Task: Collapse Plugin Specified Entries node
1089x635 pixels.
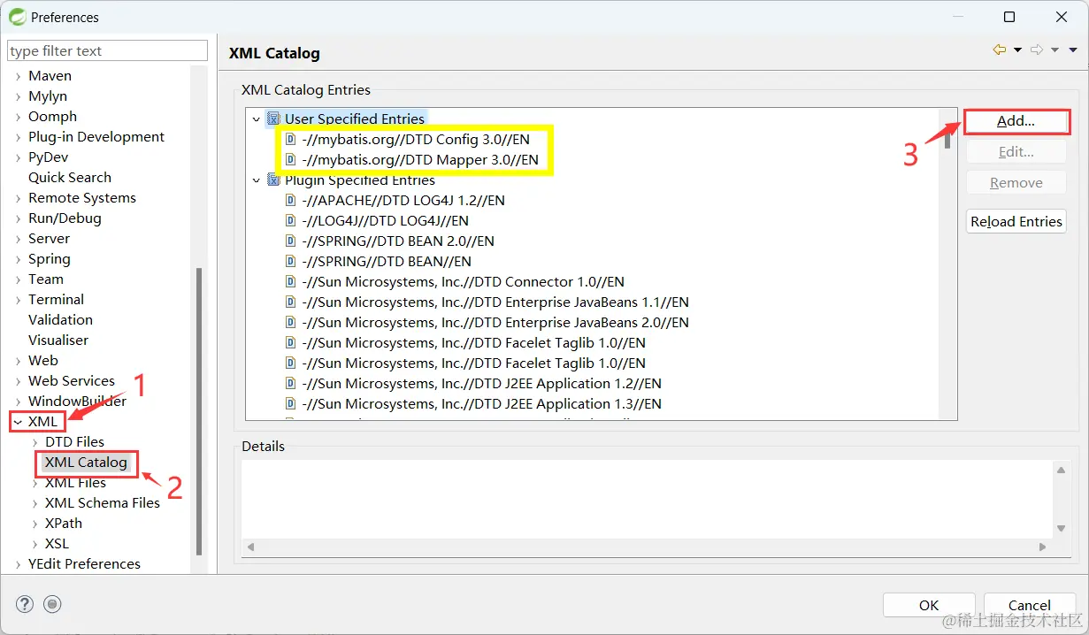Action: pyautogui.click(x=257, y=181)
